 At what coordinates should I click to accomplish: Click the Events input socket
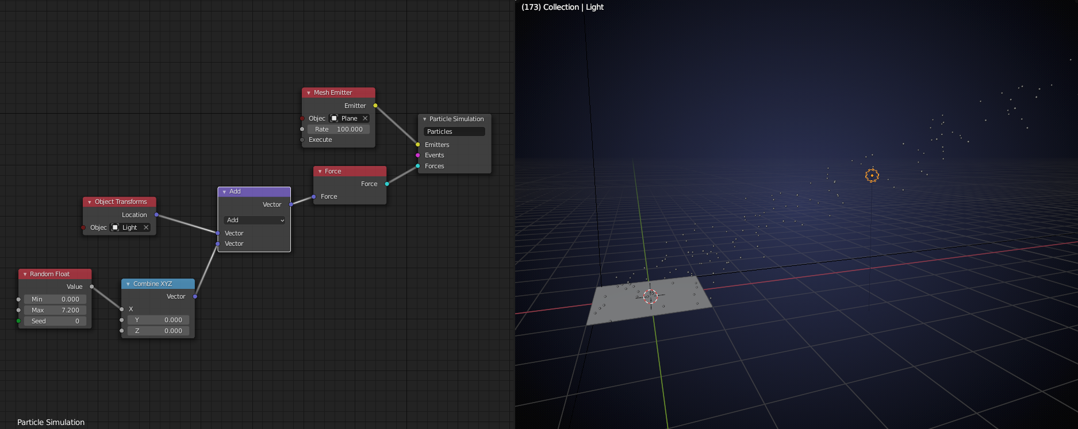point(418,155)
